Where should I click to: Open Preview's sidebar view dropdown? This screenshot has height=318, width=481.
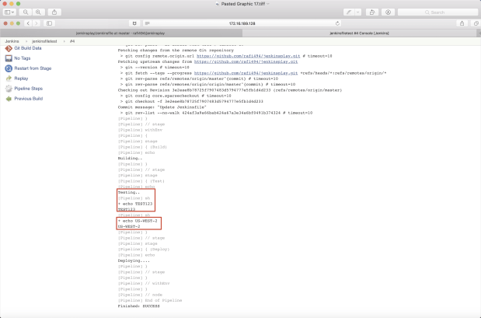(x=9, y=12)
